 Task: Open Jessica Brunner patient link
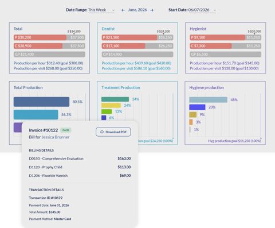56,137
